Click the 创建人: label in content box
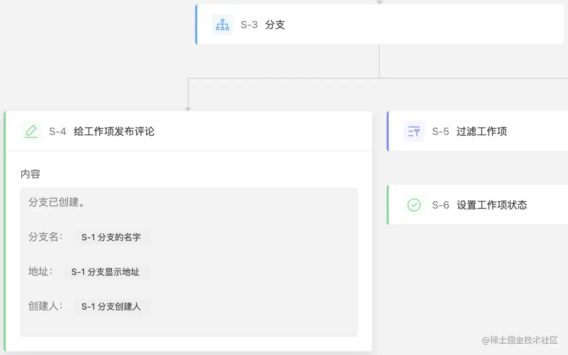568x355 pixels. click(45, 306)
